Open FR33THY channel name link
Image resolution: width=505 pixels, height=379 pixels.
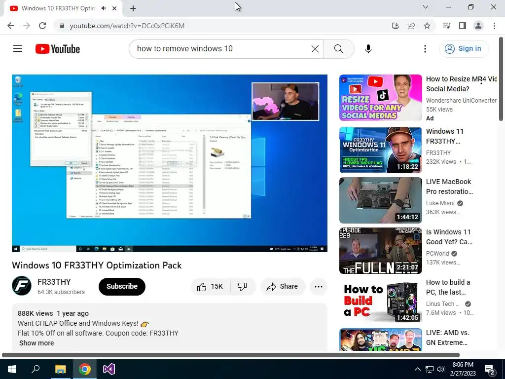coord(54,282)
